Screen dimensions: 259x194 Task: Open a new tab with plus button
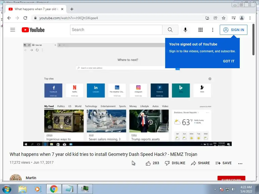[72, 9]
